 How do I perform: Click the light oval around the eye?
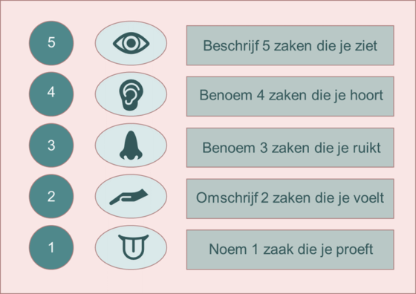(x=131, y=43)
